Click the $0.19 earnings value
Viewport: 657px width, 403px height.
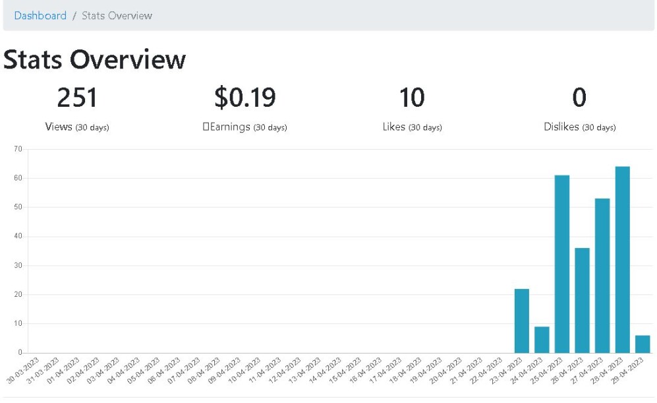(x=244, y=98)
